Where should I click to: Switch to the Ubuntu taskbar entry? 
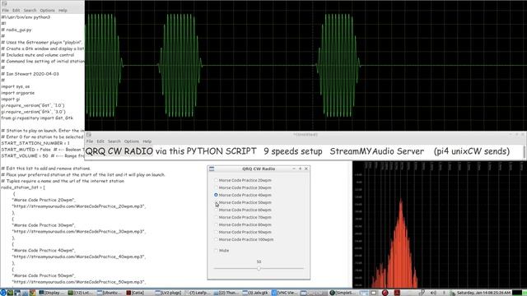[x=110, y=293]
